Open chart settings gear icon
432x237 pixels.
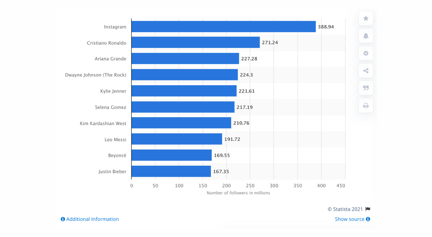366,53
